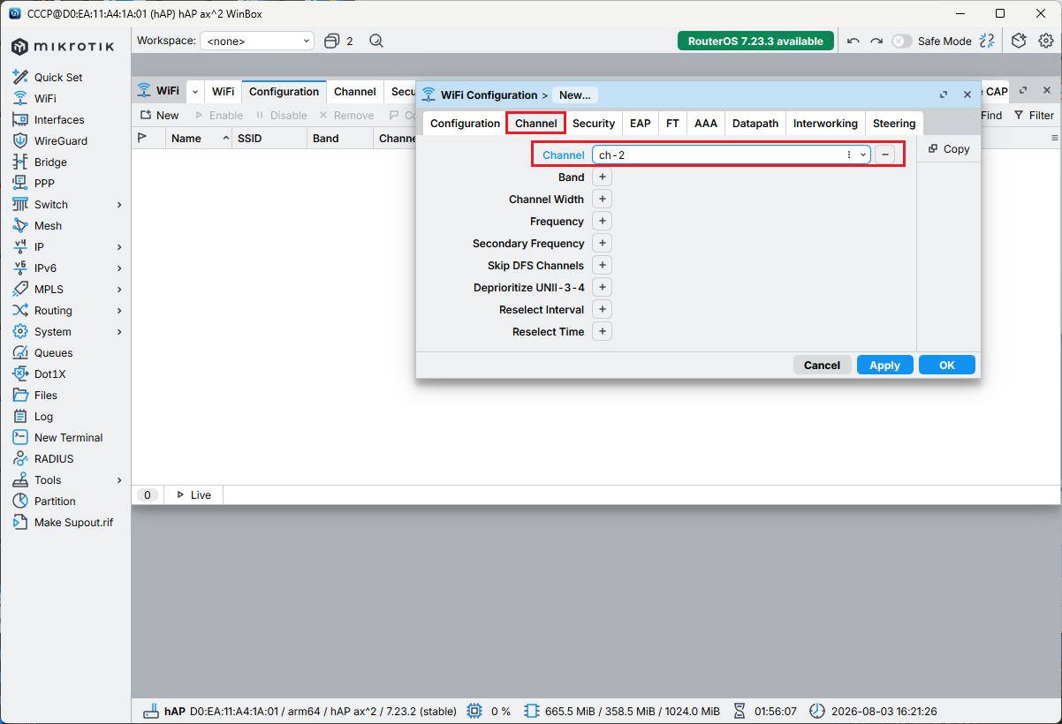Viewport: 1062px width, 724px height.
Task: Switch to the Steering tab
Action: pyautogui.click(x=894, y=124)
